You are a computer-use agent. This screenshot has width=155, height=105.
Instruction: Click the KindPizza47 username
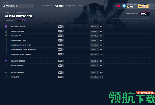click(x=132, y=5)
